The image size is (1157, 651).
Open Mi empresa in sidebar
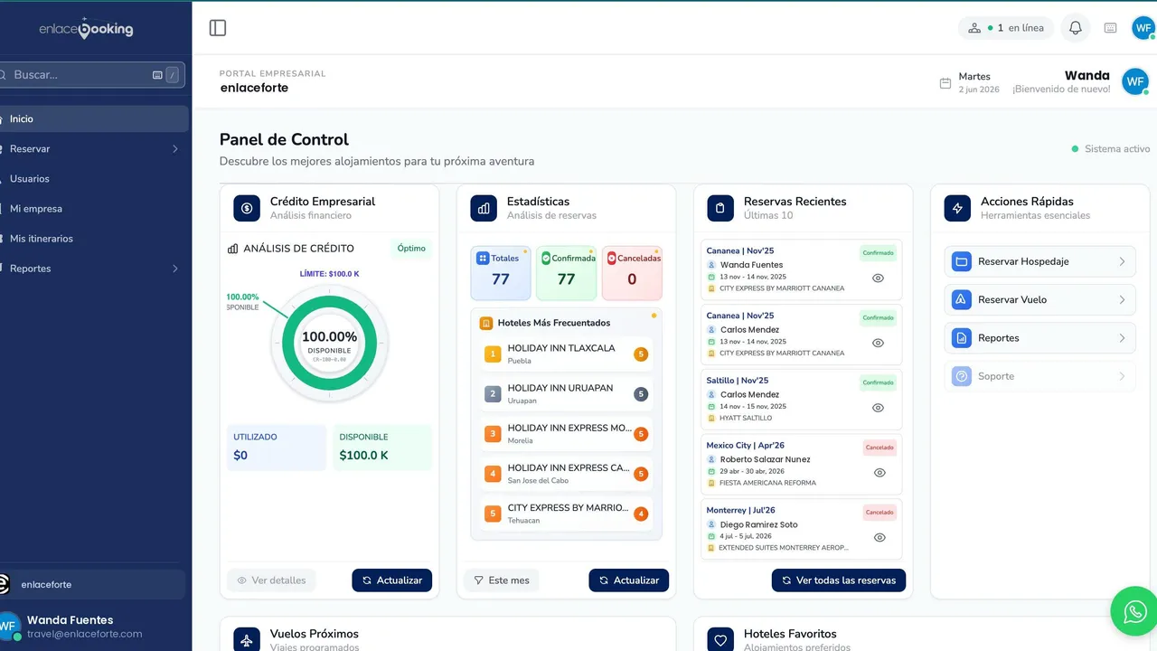(x=94, y=209)
